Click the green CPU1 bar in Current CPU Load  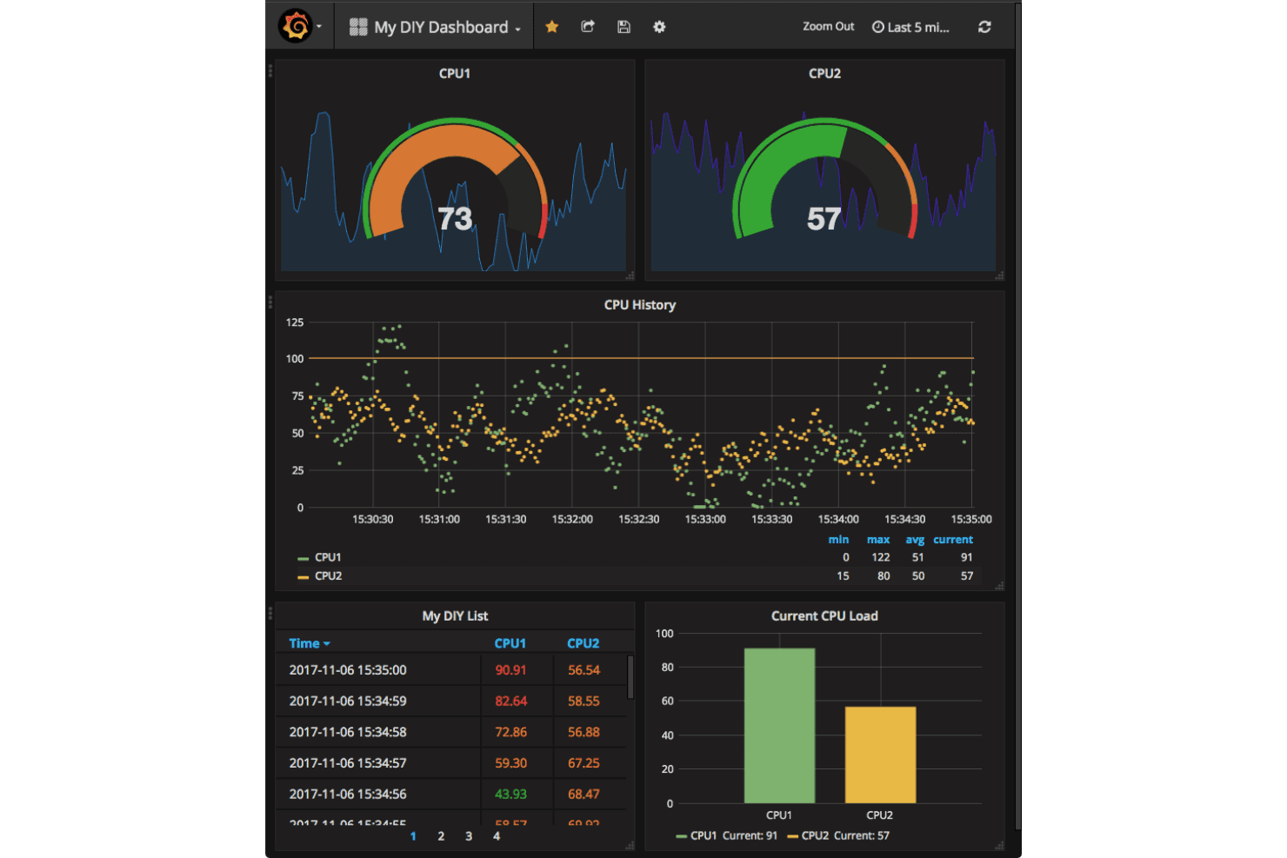point(779,726)
